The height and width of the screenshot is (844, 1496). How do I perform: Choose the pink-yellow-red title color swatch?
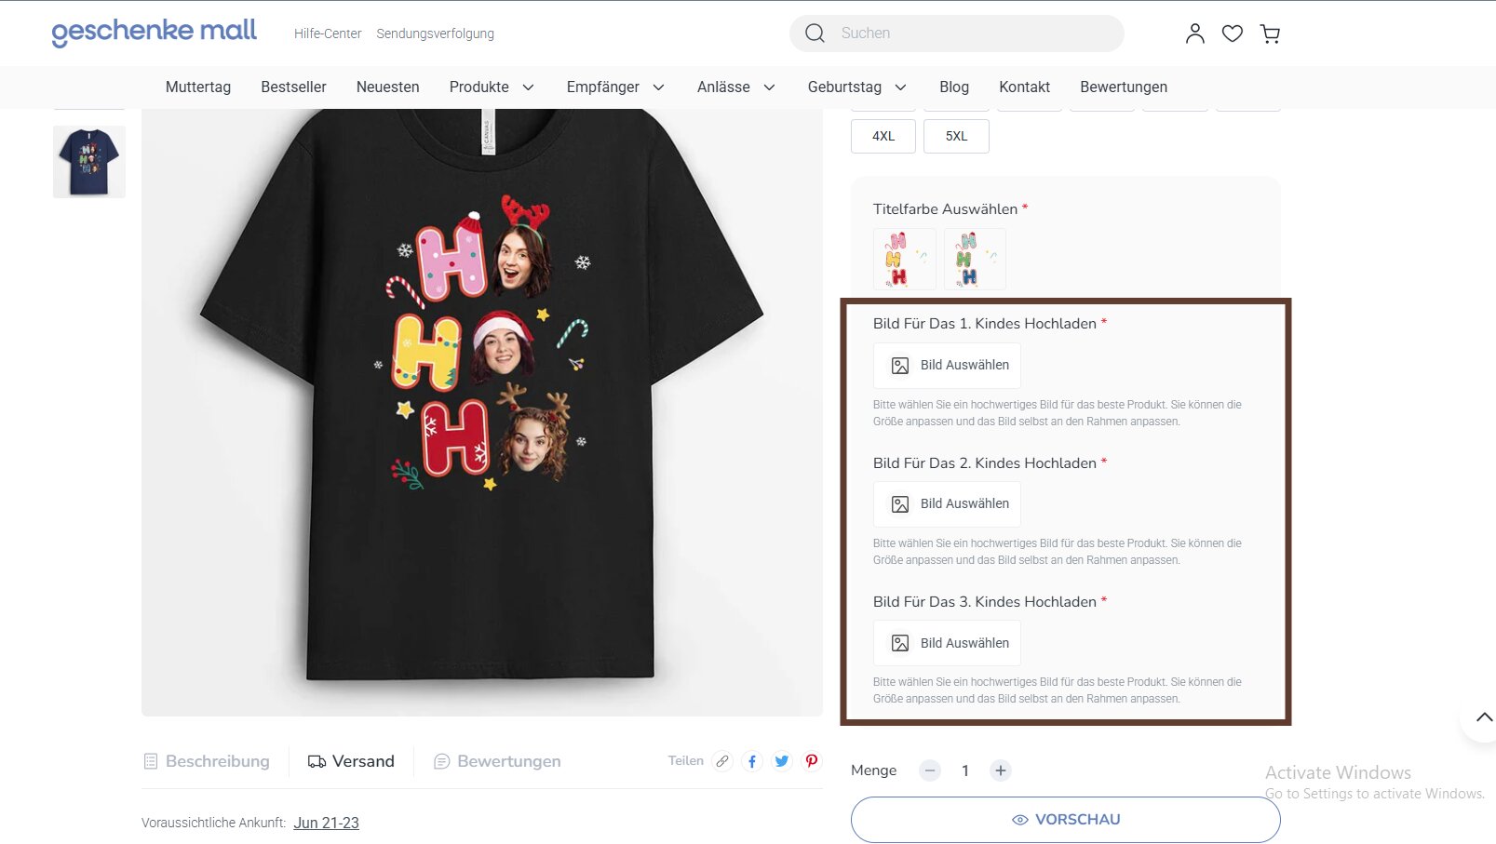tap(905, 259)
